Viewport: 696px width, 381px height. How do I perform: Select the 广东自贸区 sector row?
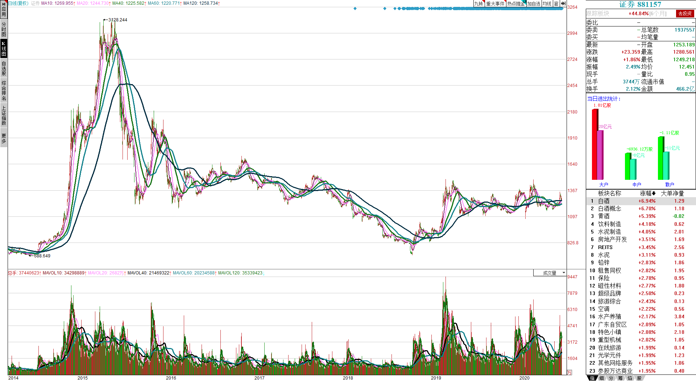pos(641,324)
